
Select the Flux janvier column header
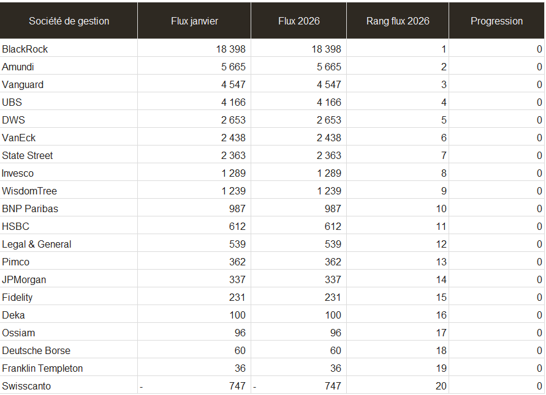tap(194, 21)
